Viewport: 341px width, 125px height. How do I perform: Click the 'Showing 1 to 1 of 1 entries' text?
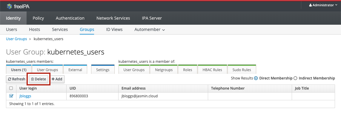[x=32, y=104]
